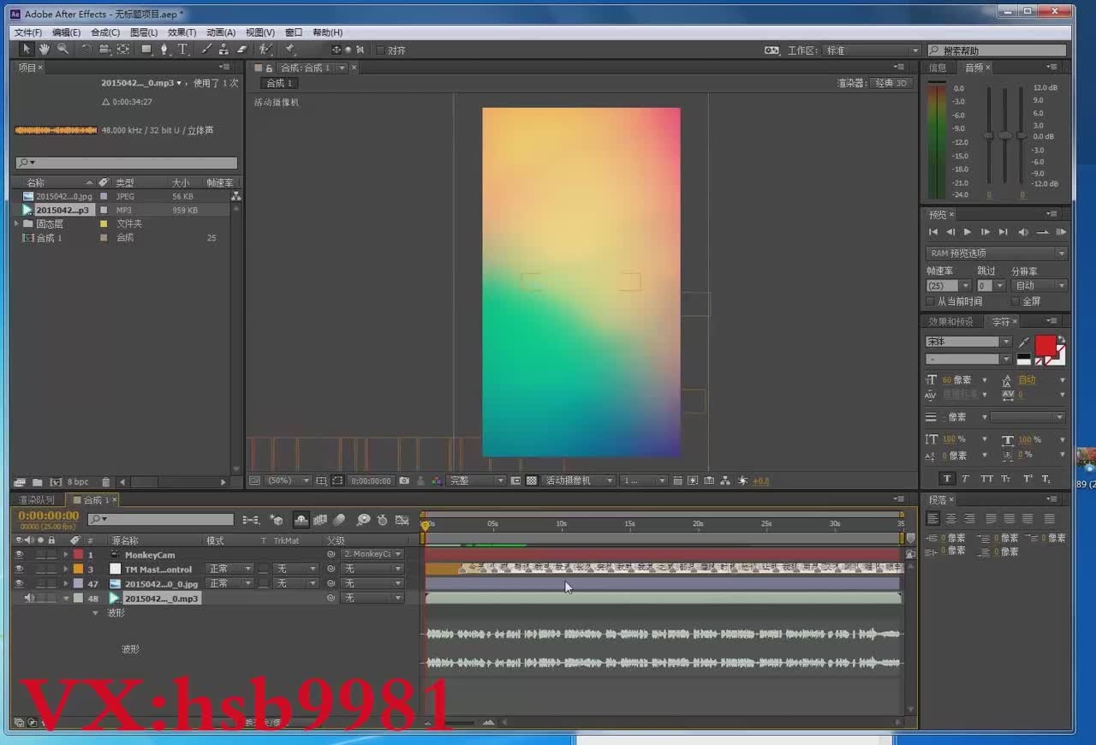Click the 8 bpc color depth button
Screen dimensions: 1096x745
78,482
